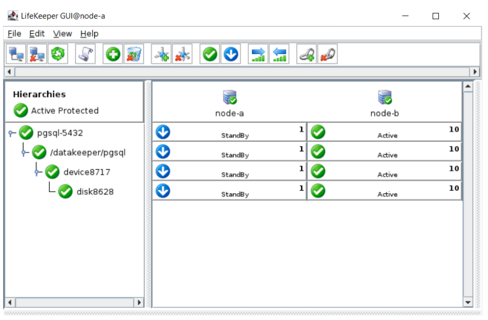Select /datakeeper/pgsql in the hierarchy tree
This screenshot has width=488, height=320.
point(88,152)
